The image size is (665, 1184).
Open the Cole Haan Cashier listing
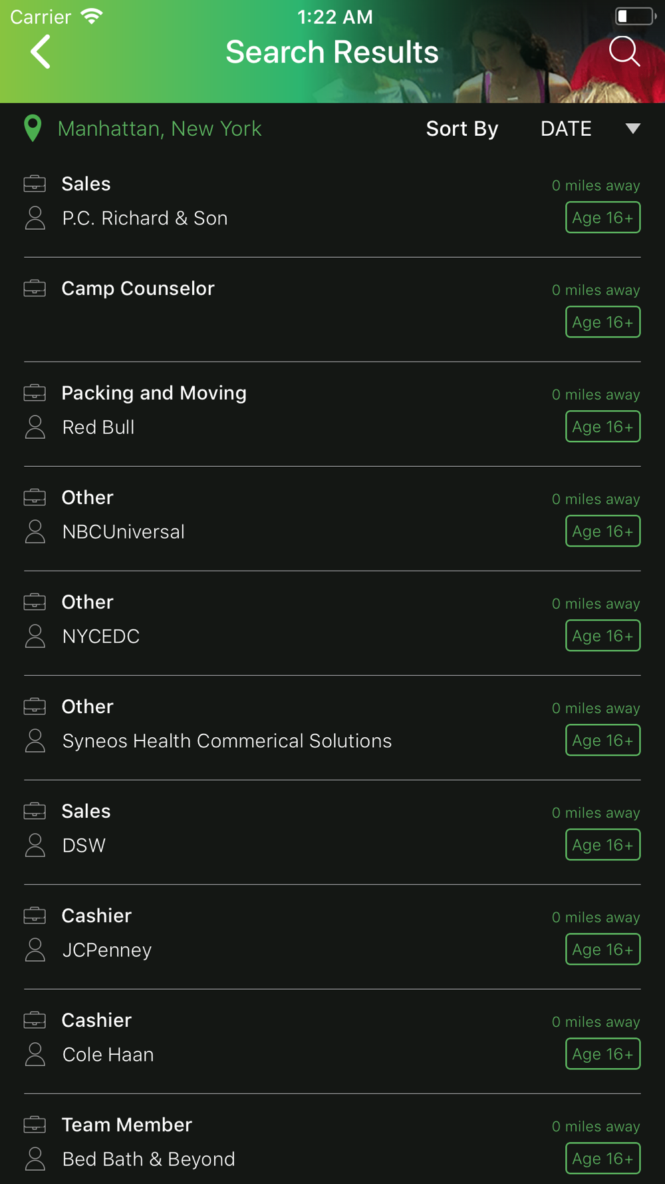pos(332,1041)
